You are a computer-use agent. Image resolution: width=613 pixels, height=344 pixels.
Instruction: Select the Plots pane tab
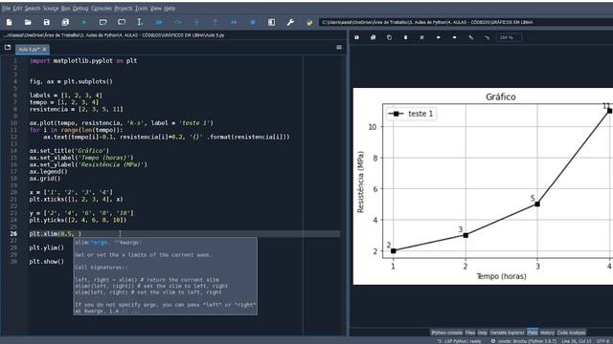[x=533, y=333]
